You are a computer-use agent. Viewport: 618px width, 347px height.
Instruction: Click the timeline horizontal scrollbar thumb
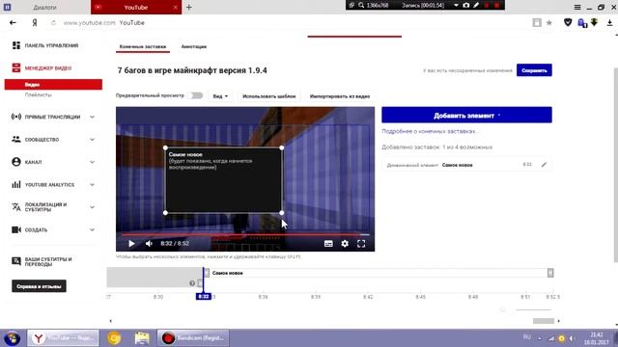point(544,321)
